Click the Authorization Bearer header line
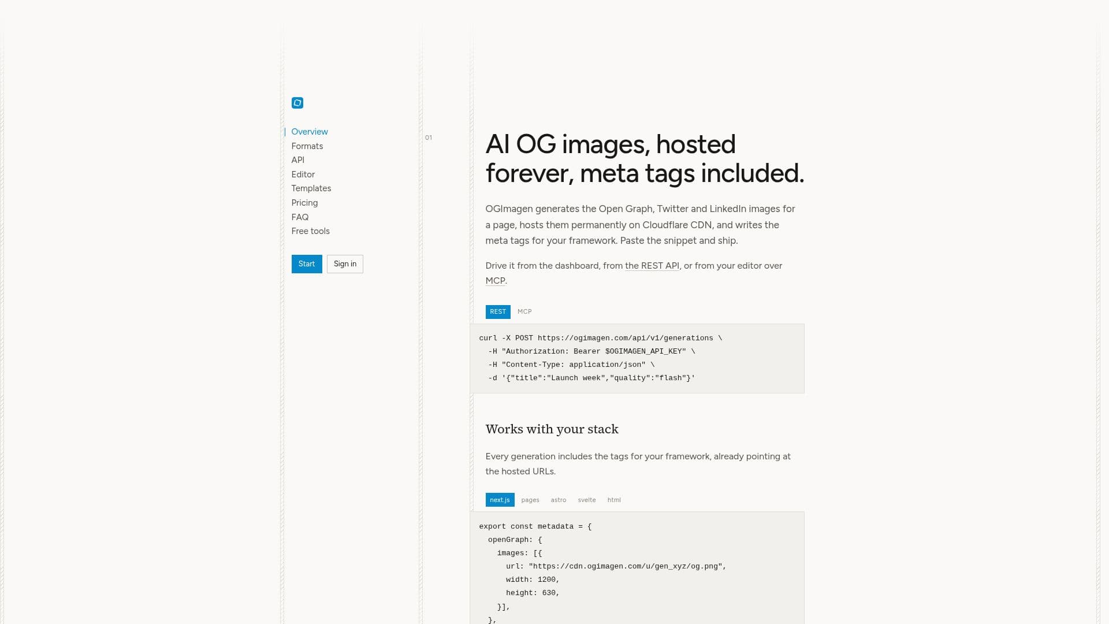This screenshot has width=1109, height=624. (591, 351)
